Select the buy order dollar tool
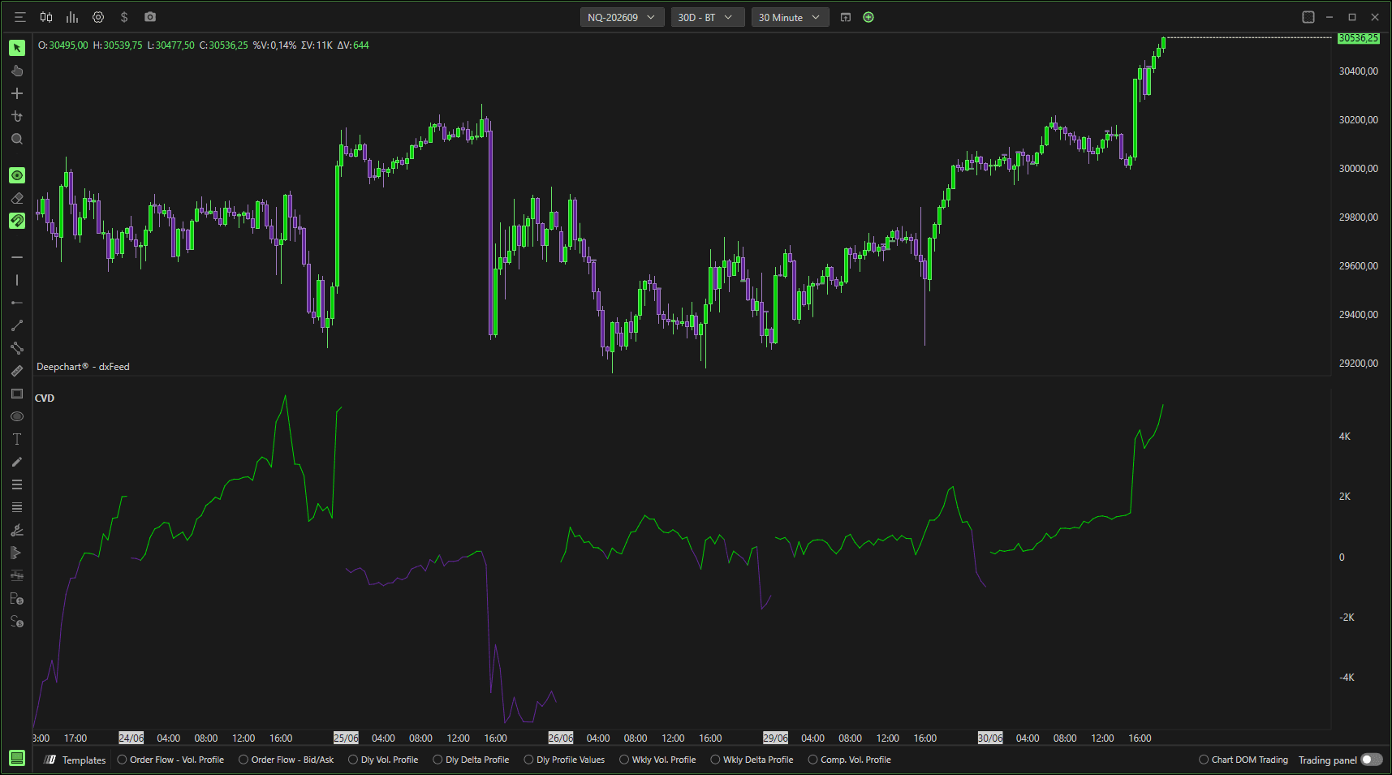 tap(17, 599)
